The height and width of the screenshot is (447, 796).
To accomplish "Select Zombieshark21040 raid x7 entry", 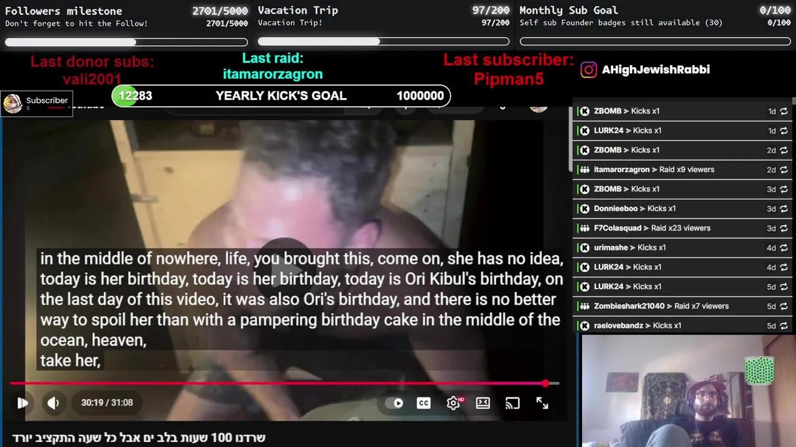I will tap(682, 306).
